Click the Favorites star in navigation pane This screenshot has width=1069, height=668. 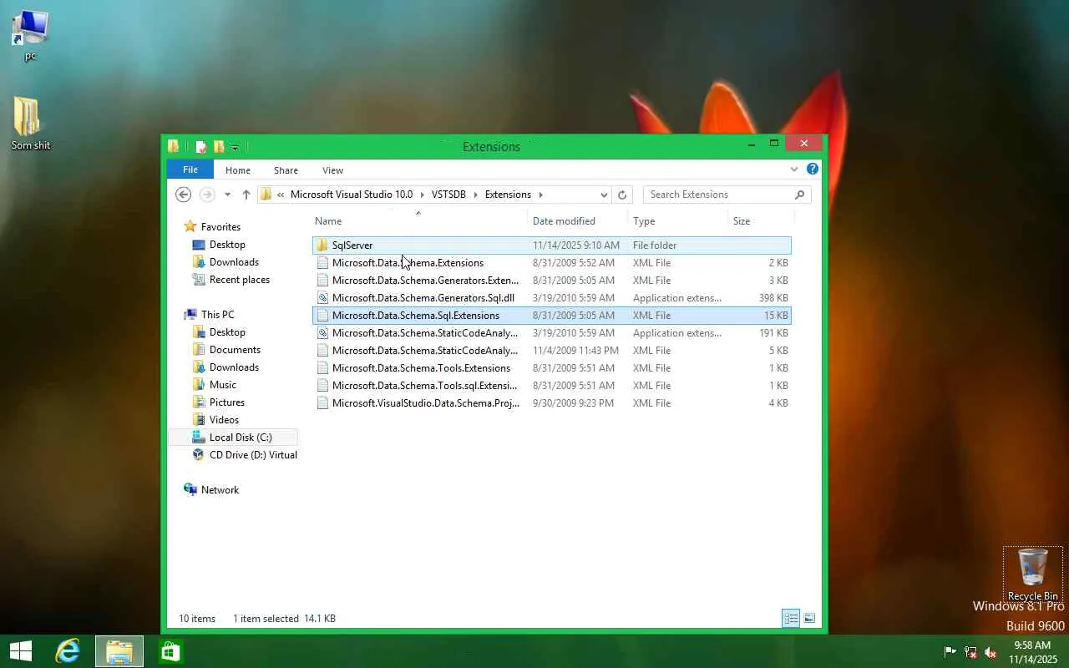click(190, 226)
